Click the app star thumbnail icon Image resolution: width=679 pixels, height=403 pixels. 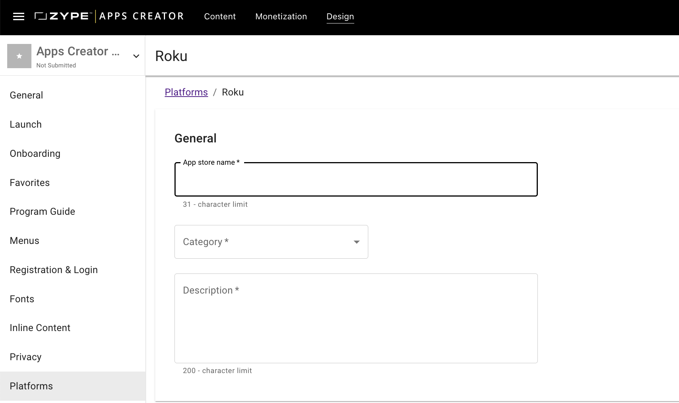pyautogui.click(x=19, y=56)
